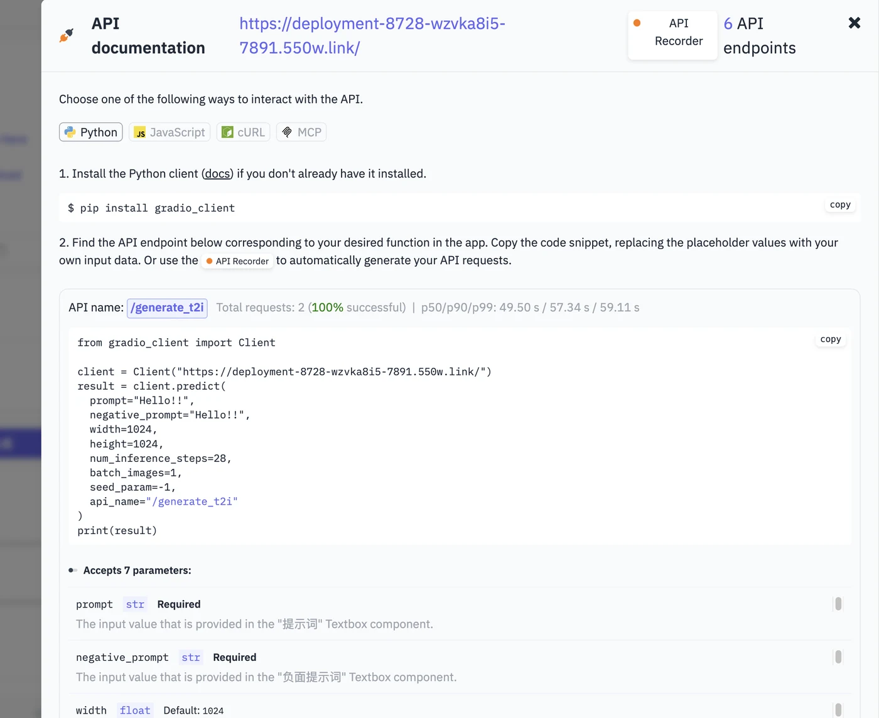This screenshot has height=718, width=879.
Task: Copy the pip install command
Action: coord(840,205)
